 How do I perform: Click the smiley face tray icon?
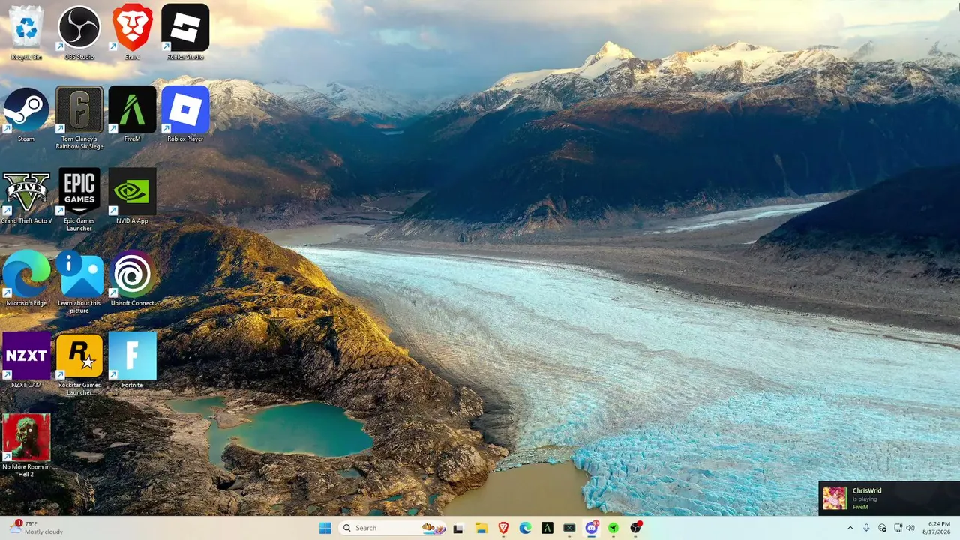tap(883, 528)
